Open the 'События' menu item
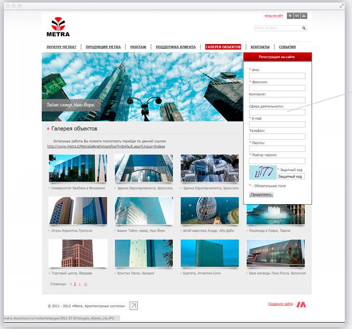The width and height of the screenshot is (352, 329). click(287, 47)
